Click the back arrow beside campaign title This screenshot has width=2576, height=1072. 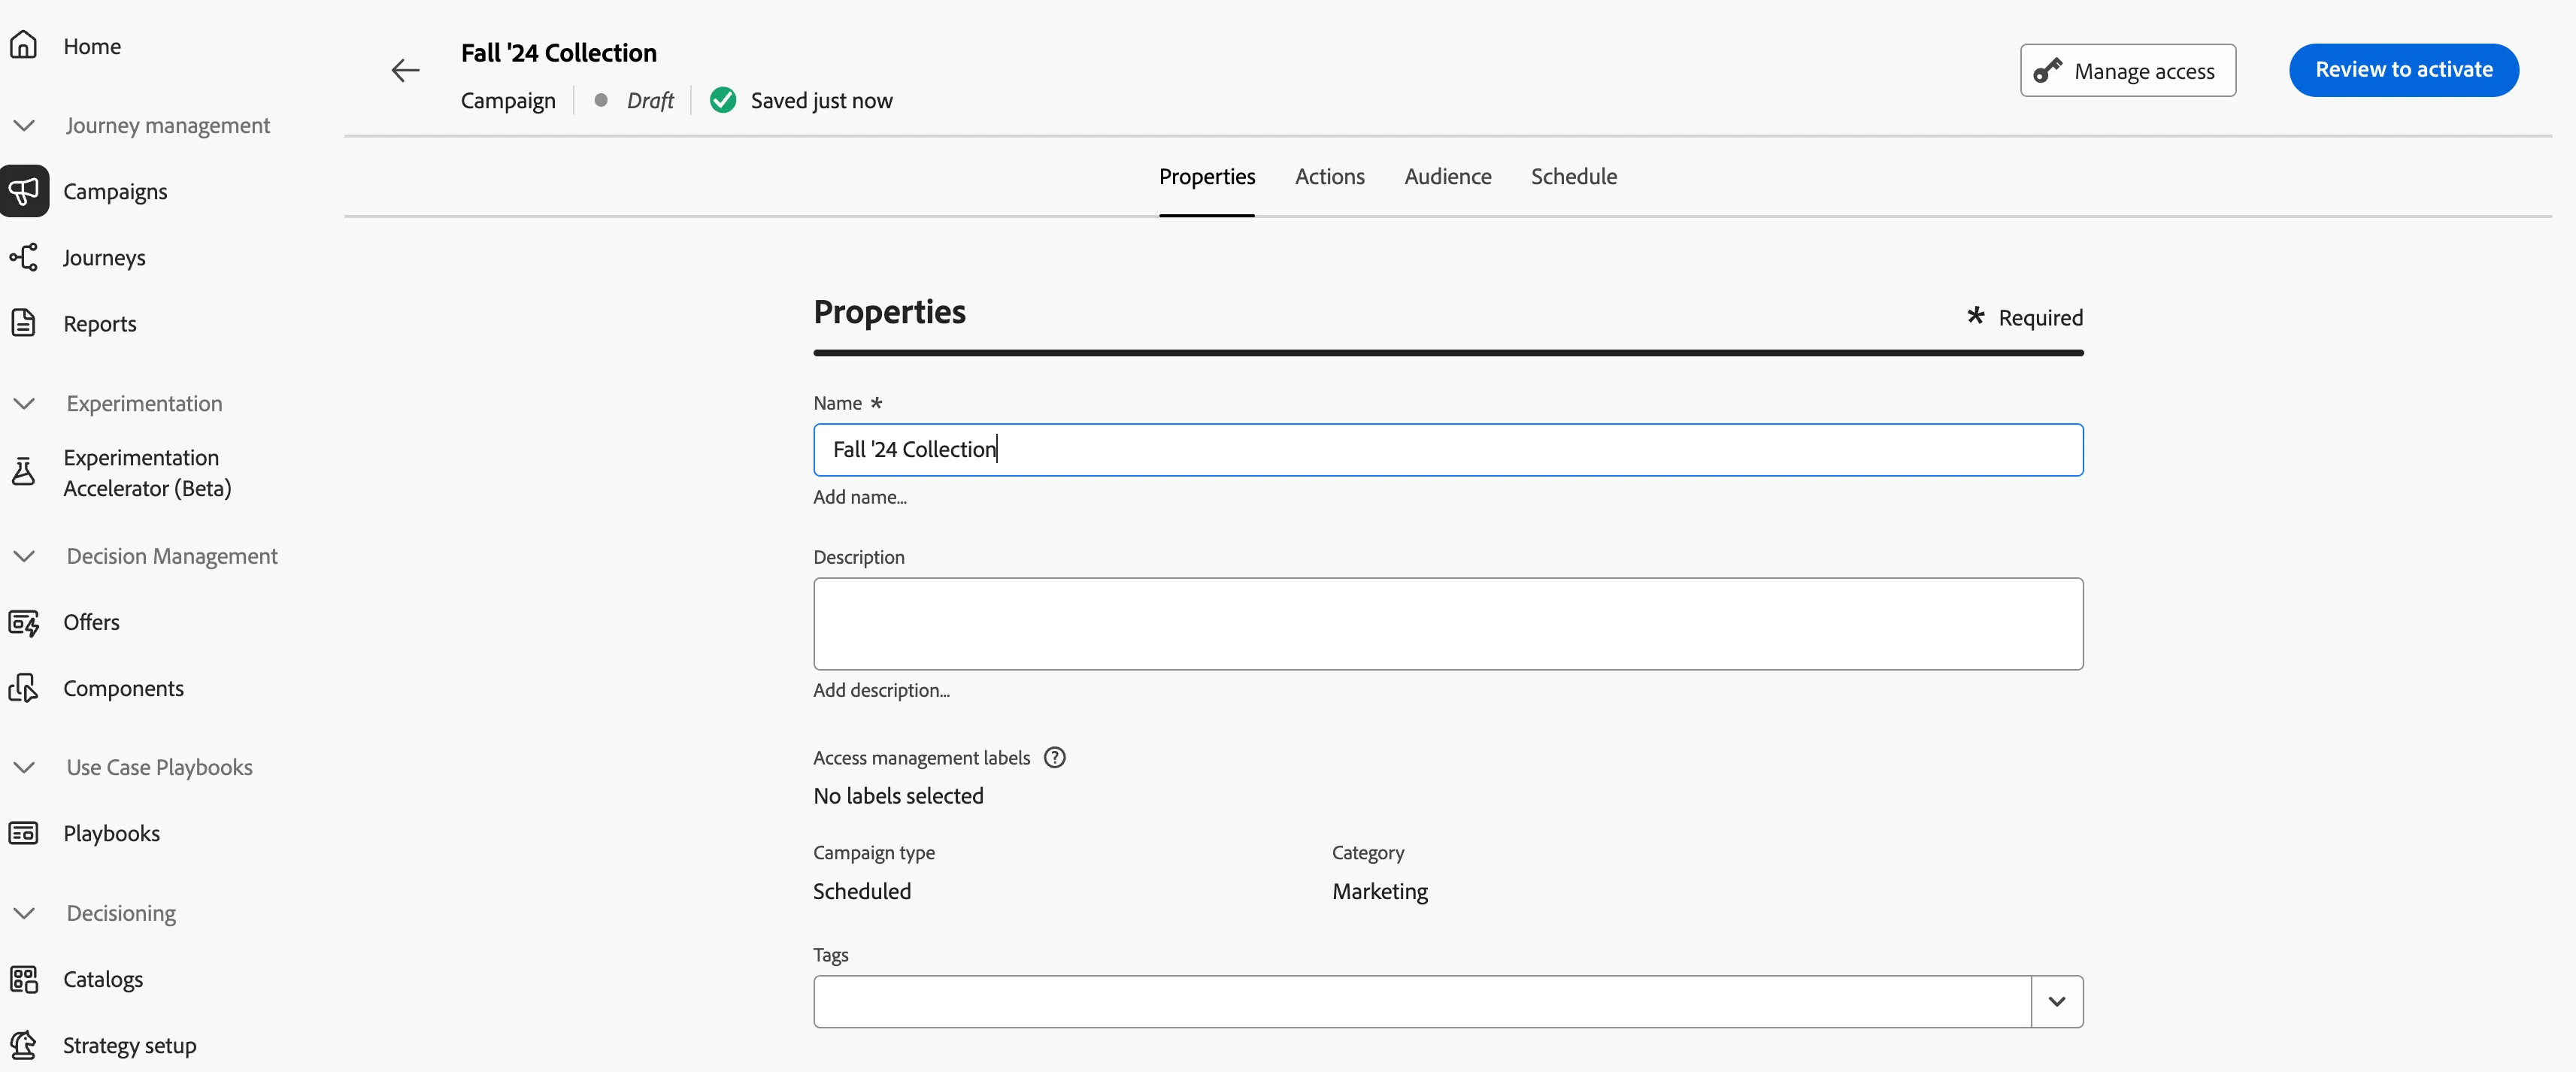(x=405, y=70)
